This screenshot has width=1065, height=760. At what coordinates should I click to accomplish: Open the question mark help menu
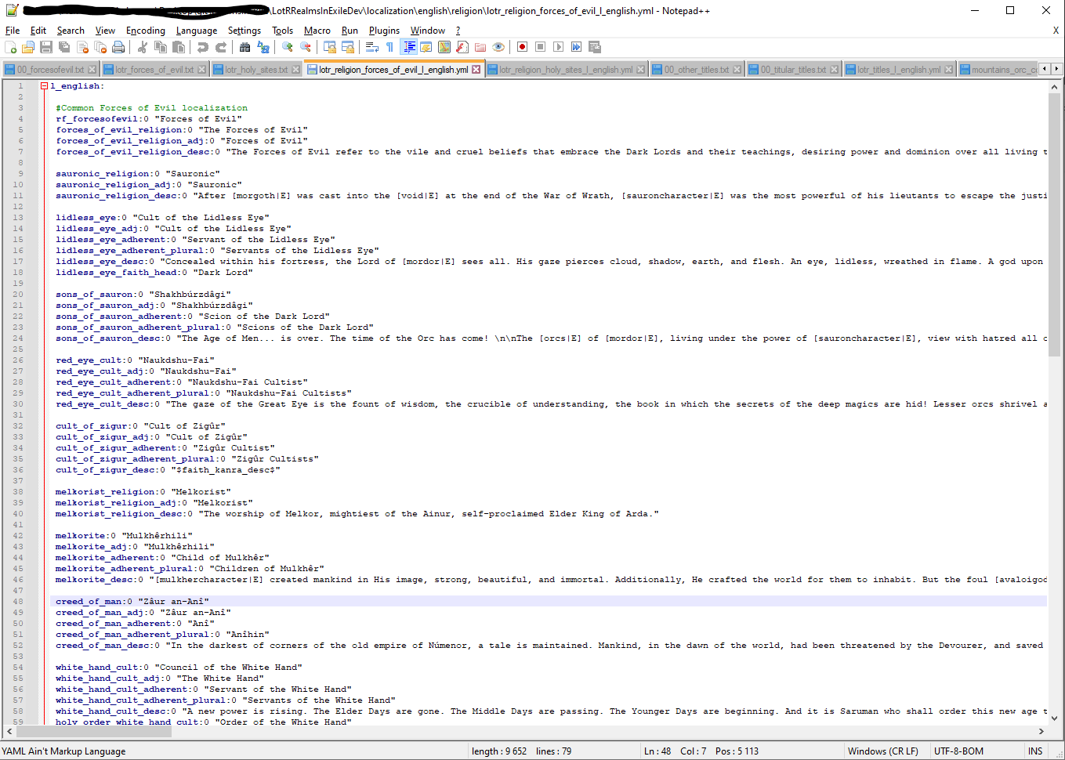[x=458, y=31]
